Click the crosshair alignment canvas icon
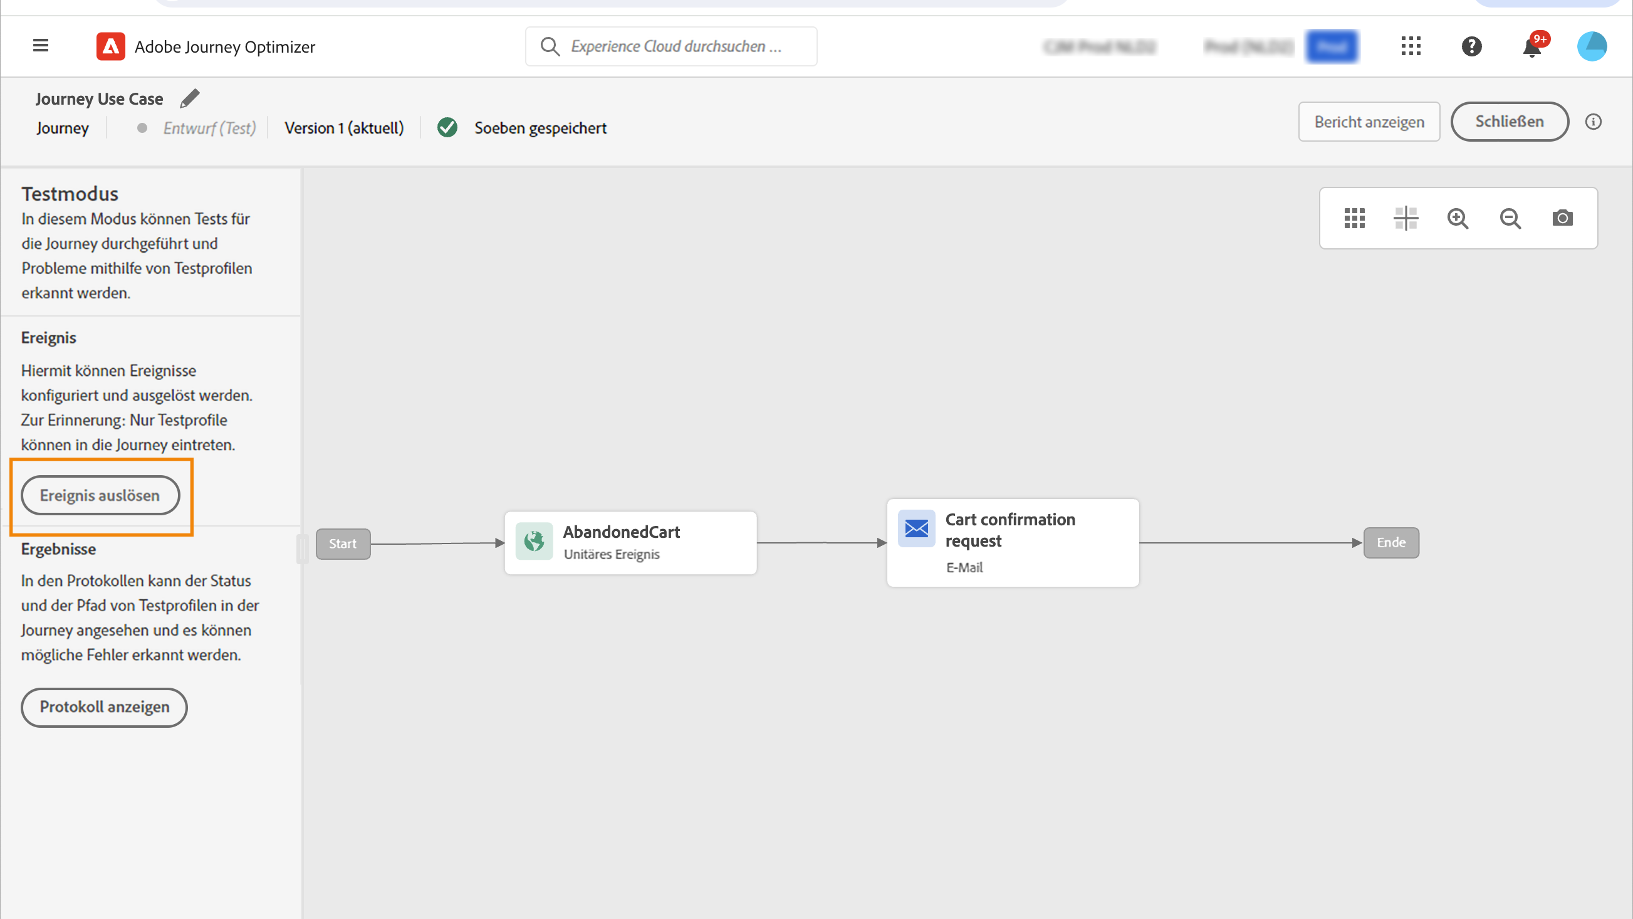The height and width of the screenshot is (919, 1633). [1406, 218]
